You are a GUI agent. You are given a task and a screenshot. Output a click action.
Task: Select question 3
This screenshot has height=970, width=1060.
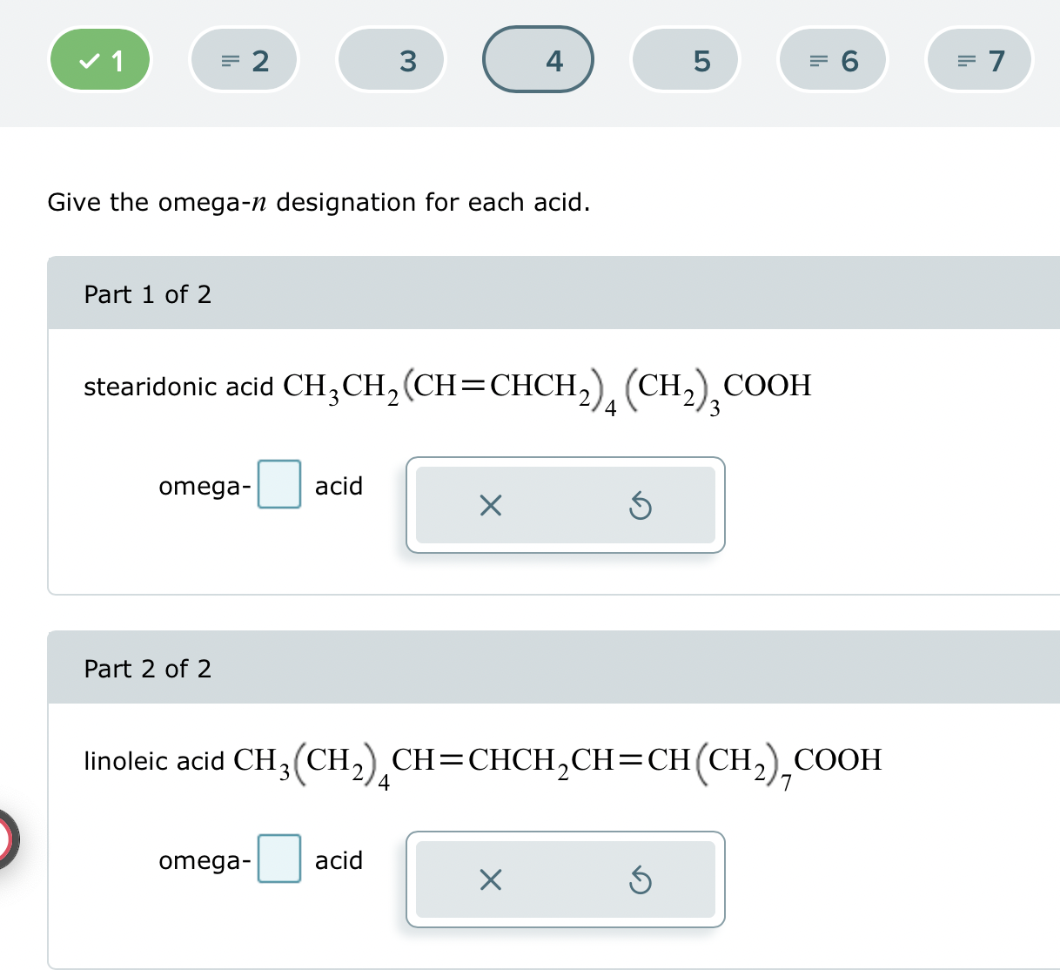click(390, 59)
